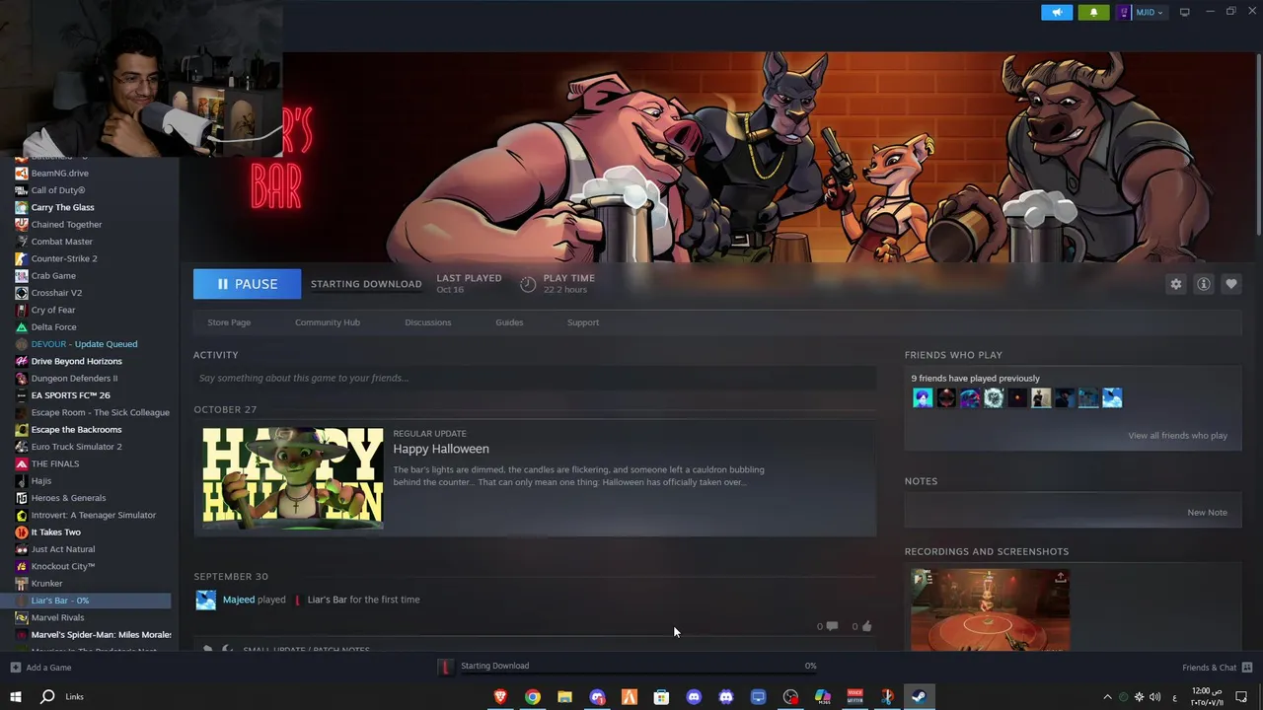Show hidden system tray icons

tap(1107, 697)
